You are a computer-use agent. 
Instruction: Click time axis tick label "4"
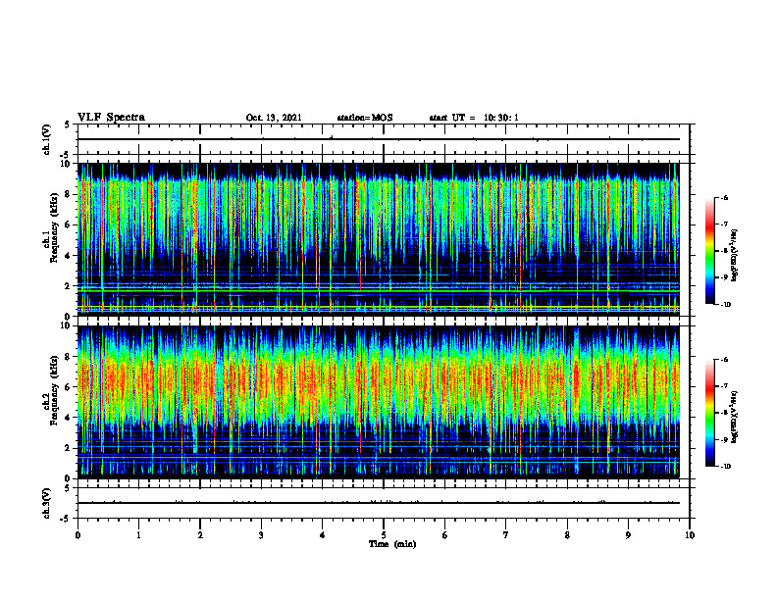(x=322, y=535)
